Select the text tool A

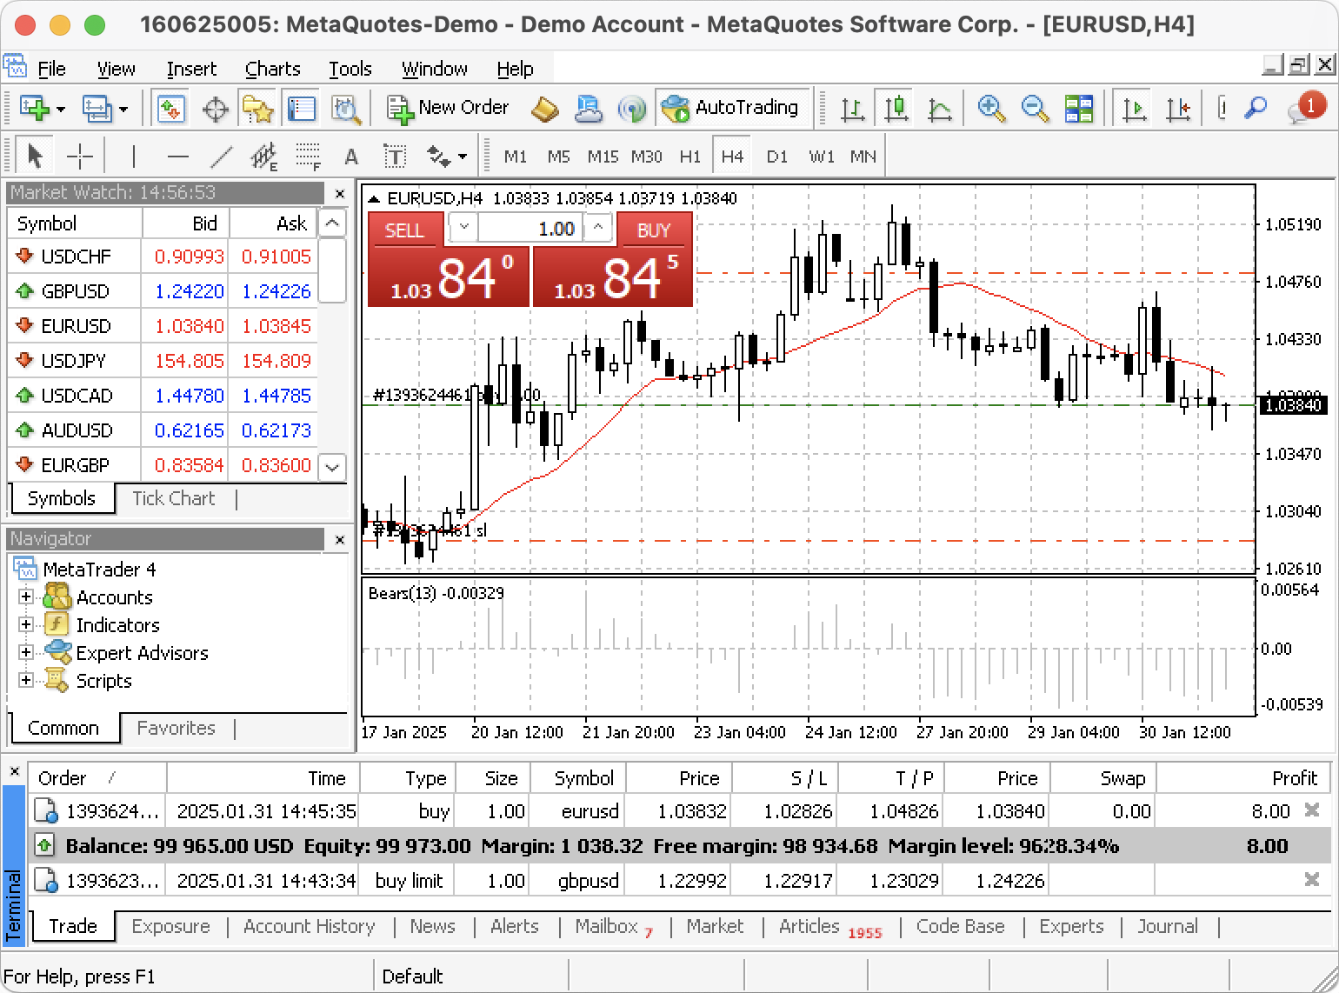pos(351,157)
